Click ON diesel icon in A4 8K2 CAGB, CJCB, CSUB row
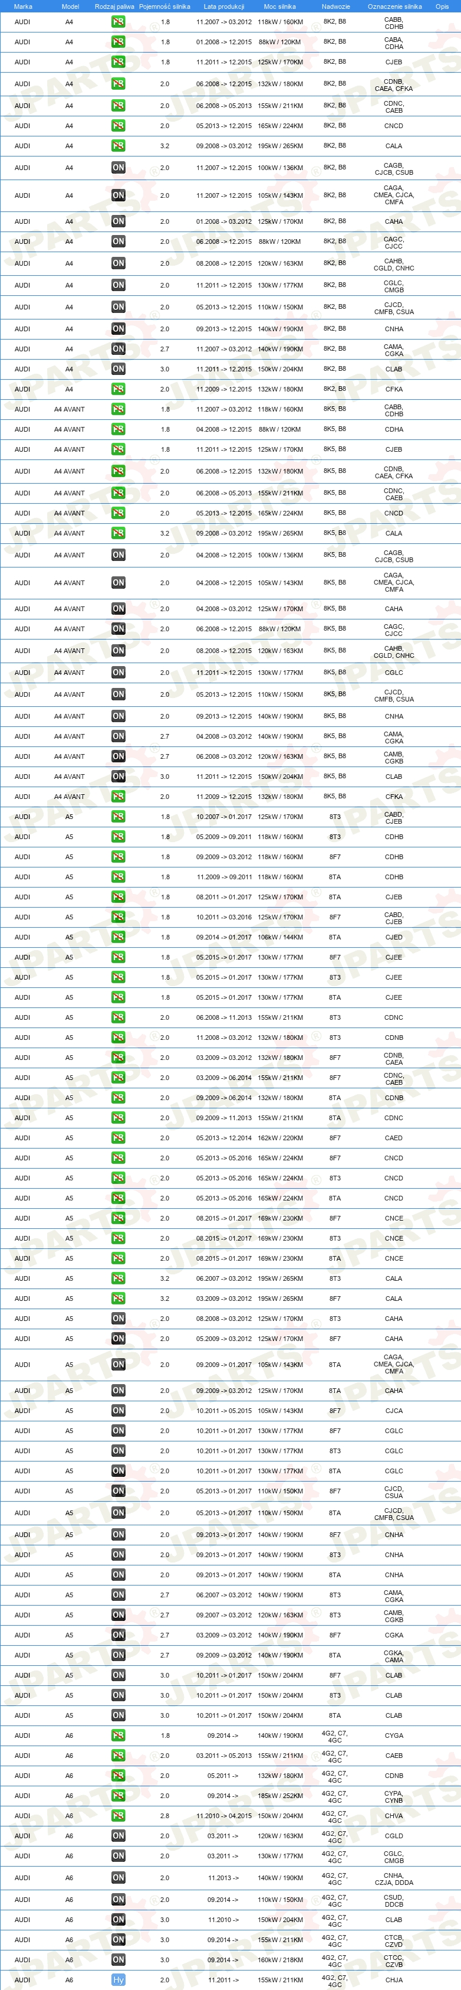Viewport: 461px width, 1990px height. click(118, 168)
